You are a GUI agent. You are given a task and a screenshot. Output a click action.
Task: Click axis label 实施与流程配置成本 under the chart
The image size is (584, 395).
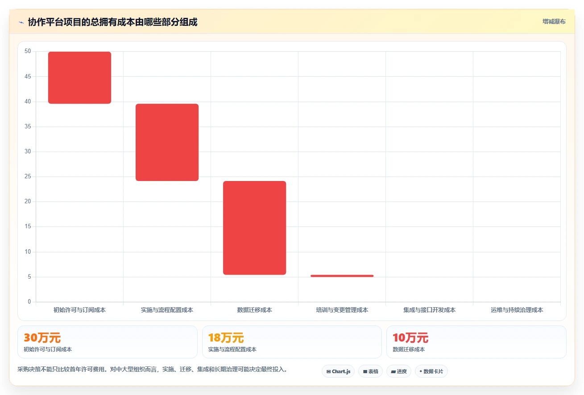pos(167,310)
